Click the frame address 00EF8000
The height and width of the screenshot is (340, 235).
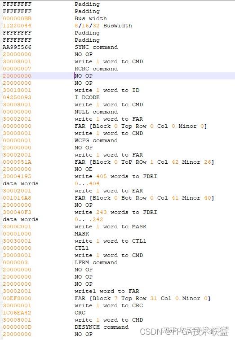[17, 298]
